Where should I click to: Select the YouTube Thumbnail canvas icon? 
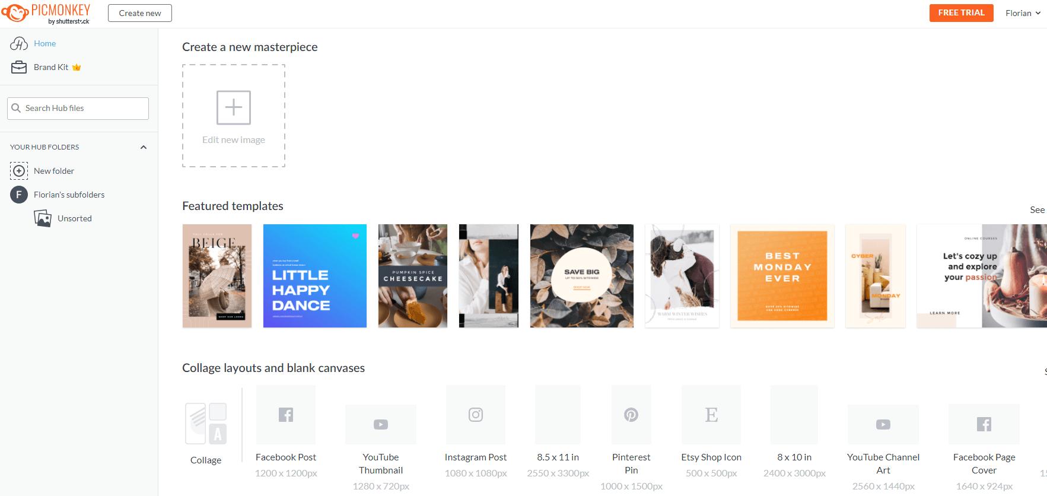(380, 424)
